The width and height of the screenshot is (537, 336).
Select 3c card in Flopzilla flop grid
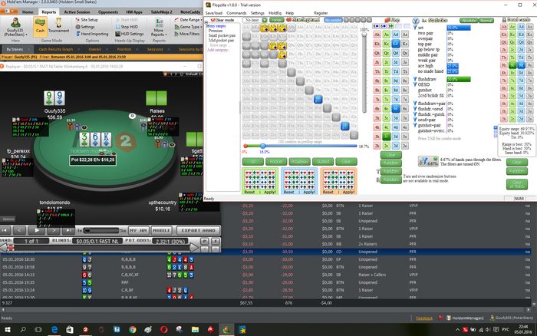(x=387, y=137)
